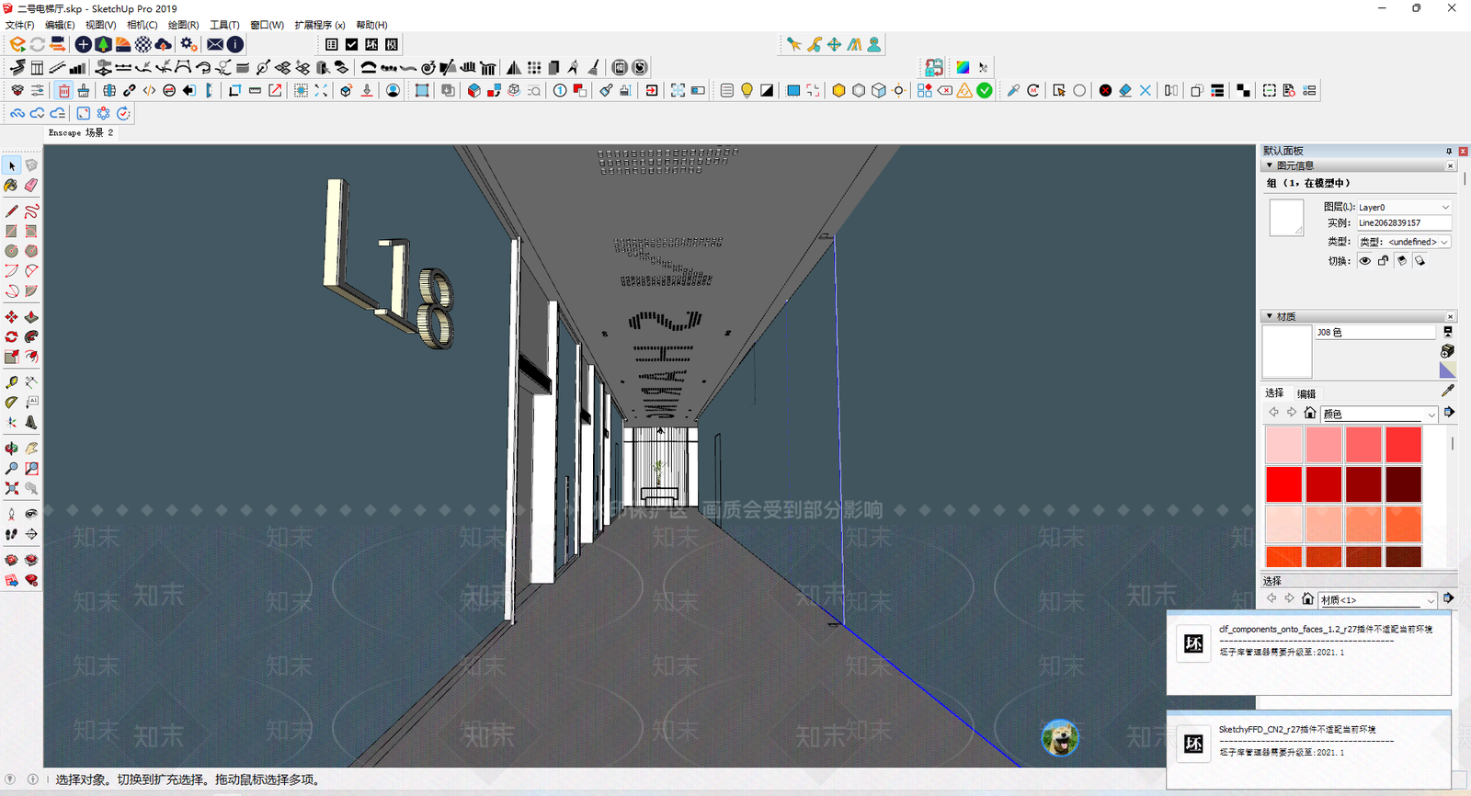Toggle the receive-shadows icon beside the lock
1471x796 pixels.
point(1401,261)
